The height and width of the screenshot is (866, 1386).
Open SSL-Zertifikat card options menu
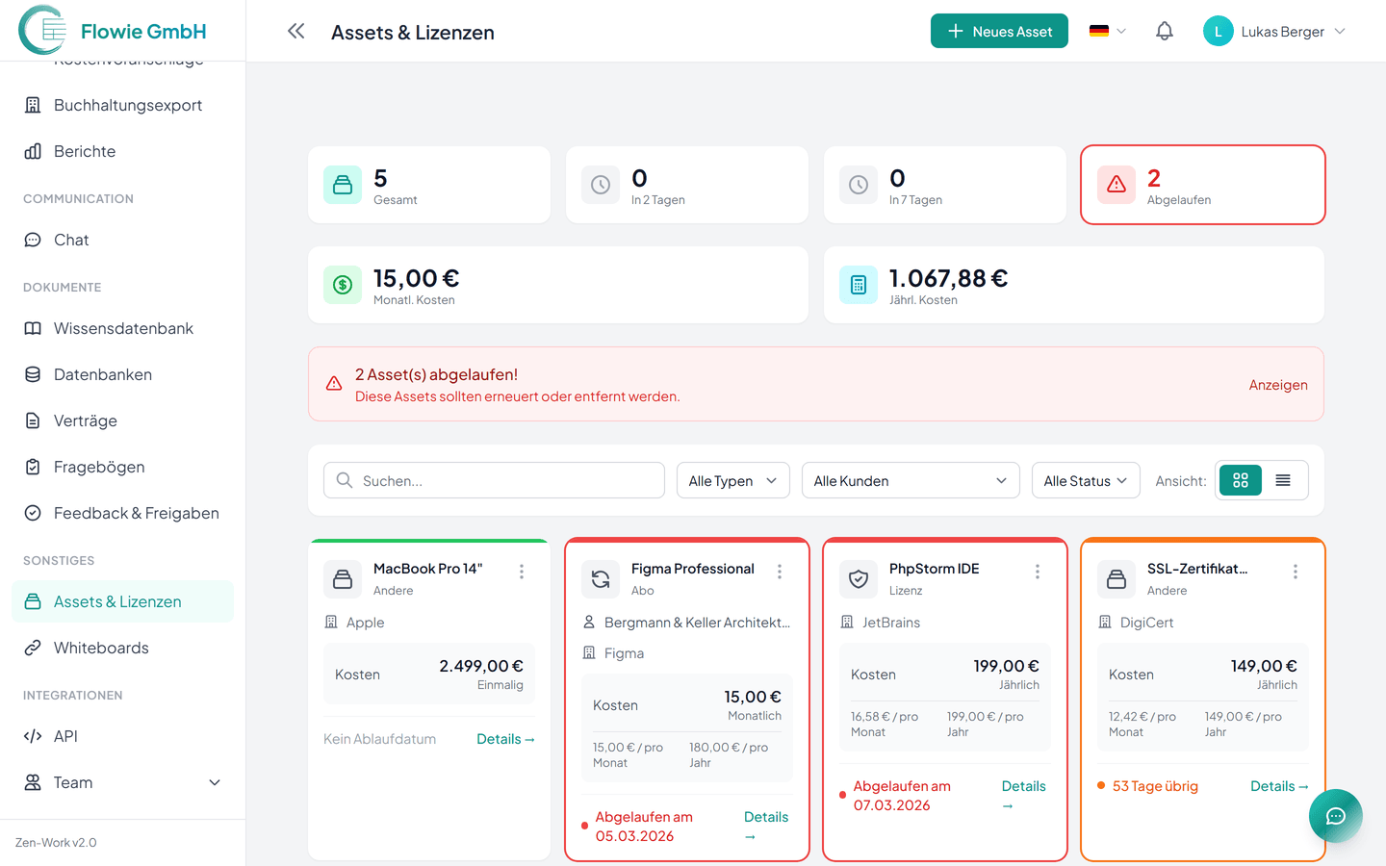pyautogui.click(x=1296, y=572)
